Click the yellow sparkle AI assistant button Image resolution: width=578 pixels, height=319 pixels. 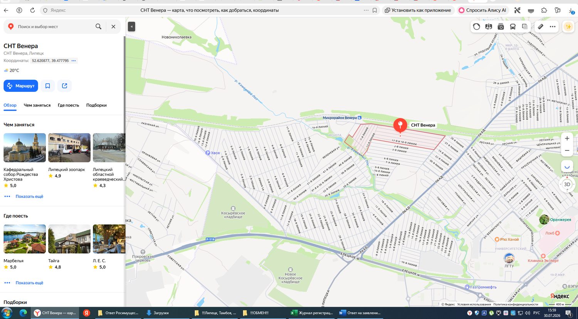[x=568, y=27]
